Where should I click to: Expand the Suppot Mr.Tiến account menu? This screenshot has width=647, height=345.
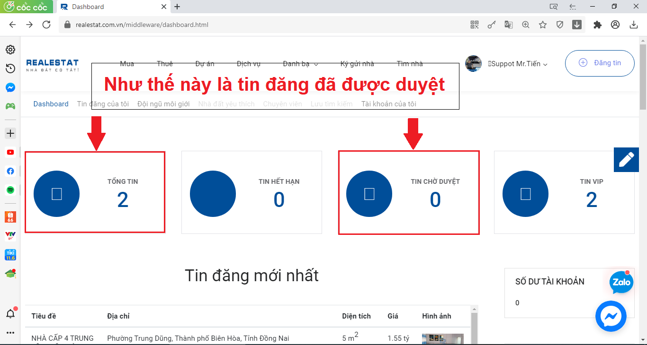click(519, 64)
